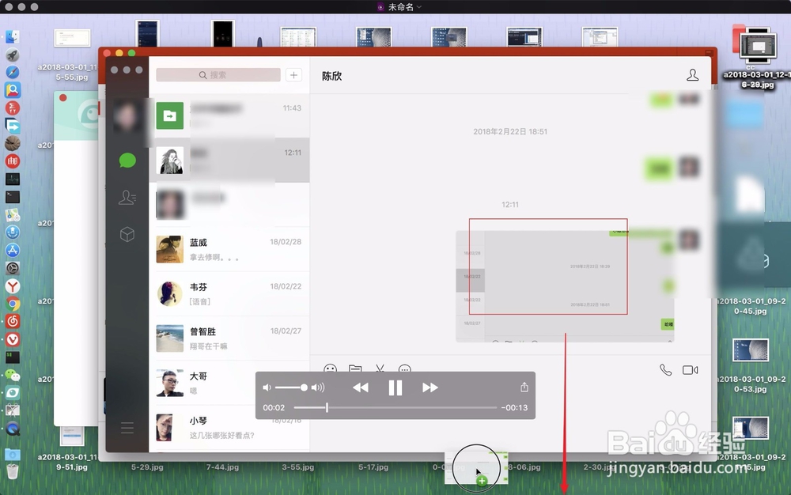791x495 pixels.
Task: Open the 未命名 title dropdown chevron
Action: tap(419, 7)
